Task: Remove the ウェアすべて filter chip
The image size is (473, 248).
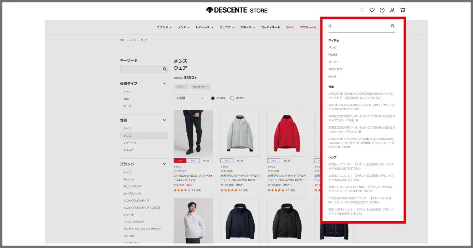Action: [x=201, y=87]
